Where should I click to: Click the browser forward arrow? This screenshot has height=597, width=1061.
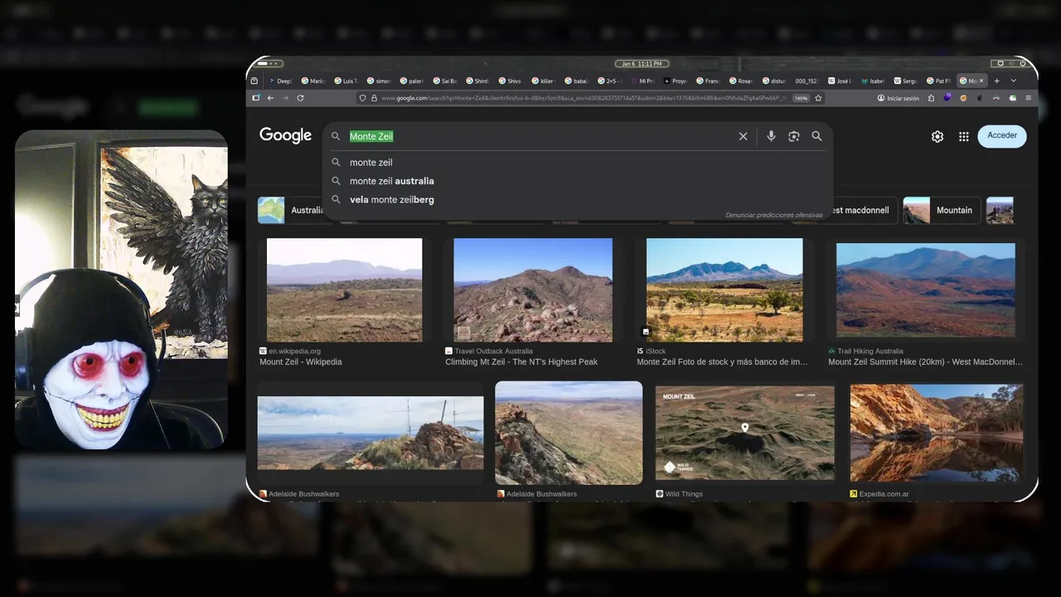(285, 98)
